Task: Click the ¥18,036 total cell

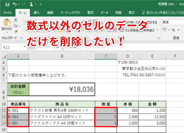Action: pyautogui.click(x=62, y=89)
